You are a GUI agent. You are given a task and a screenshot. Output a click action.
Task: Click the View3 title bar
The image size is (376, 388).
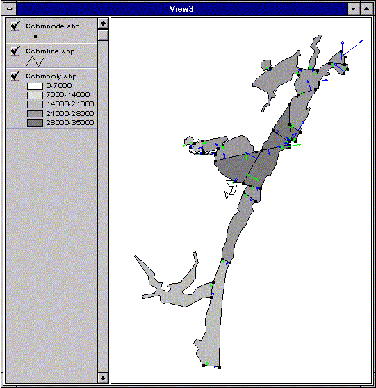181,9
